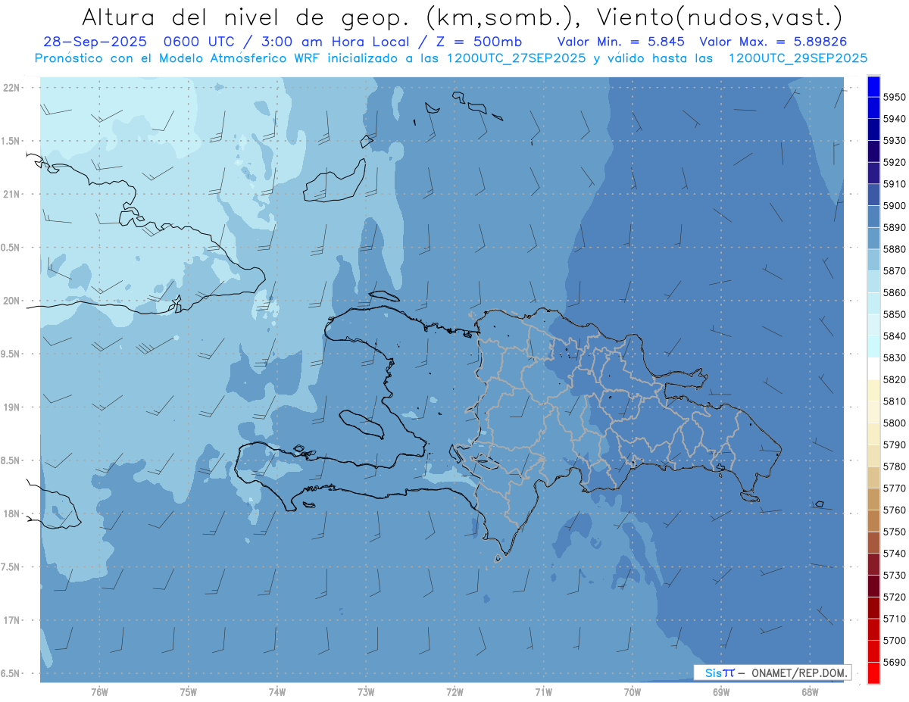Screen dimensions: 909x702
Task: Click the '75W' longitude label
Action: pos(189,692)
